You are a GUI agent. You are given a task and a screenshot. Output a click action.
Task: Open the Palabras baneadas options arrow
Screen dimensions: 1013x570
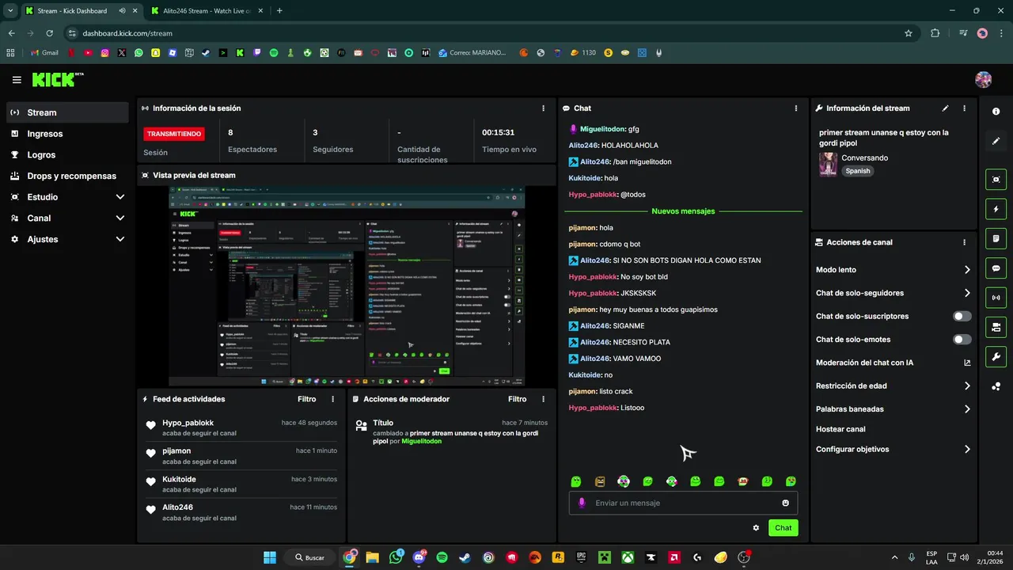click(x=967, y=409)
